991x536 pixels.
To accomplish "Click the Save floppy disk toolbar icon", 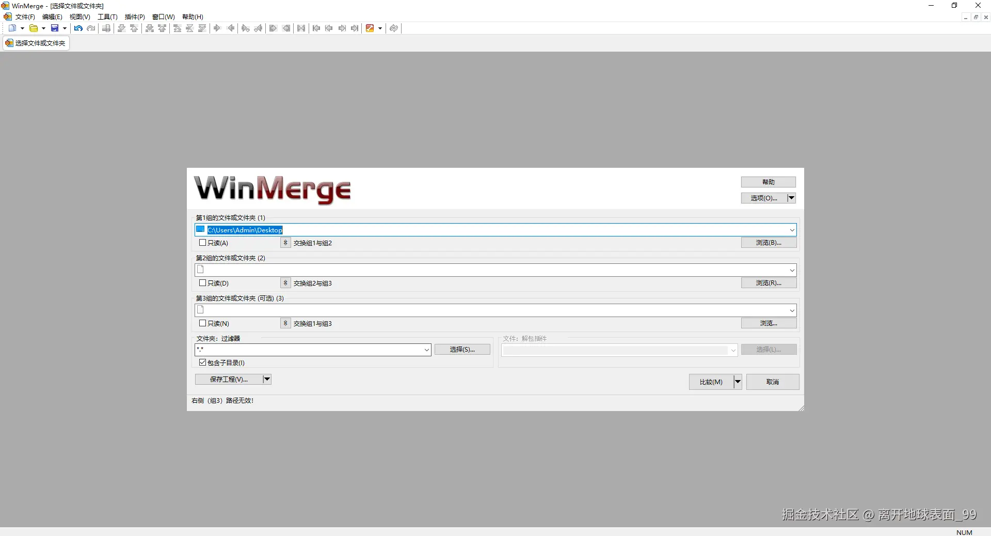I will [55, 28].
